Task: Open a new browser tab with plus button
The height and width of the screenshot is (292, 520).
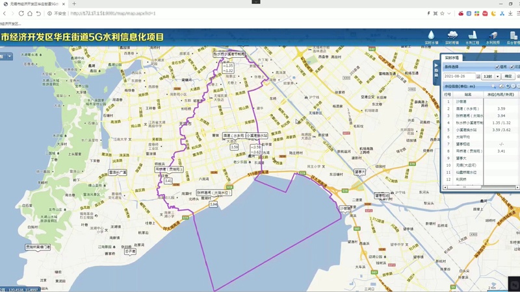Action: pos(74,4)
